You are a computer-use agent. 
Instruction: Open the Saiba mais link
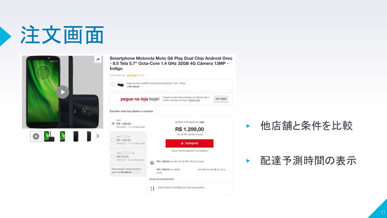tap(194, 100)
